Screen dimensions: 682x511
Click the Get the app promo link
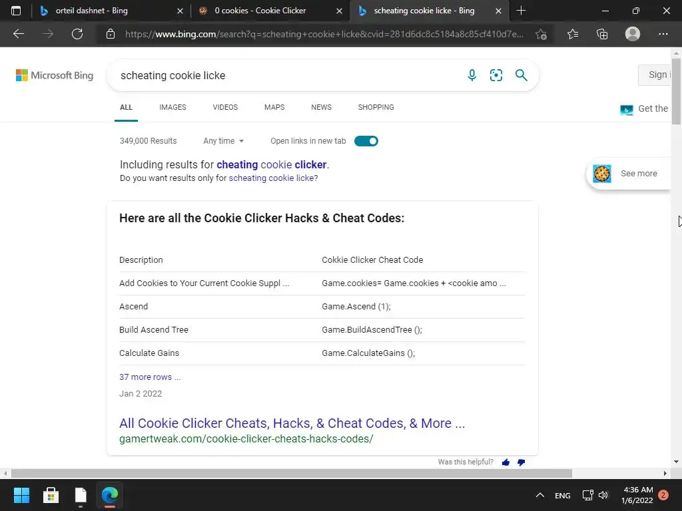(x=645, y=108)
